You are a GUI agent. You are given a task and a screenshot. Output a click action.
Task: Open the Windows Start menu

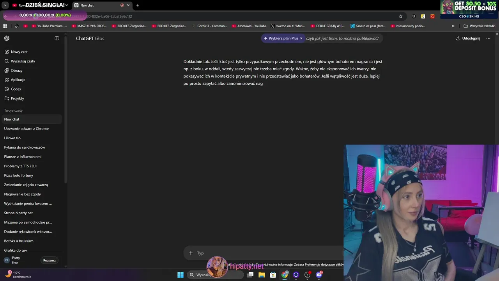point(180,275)
